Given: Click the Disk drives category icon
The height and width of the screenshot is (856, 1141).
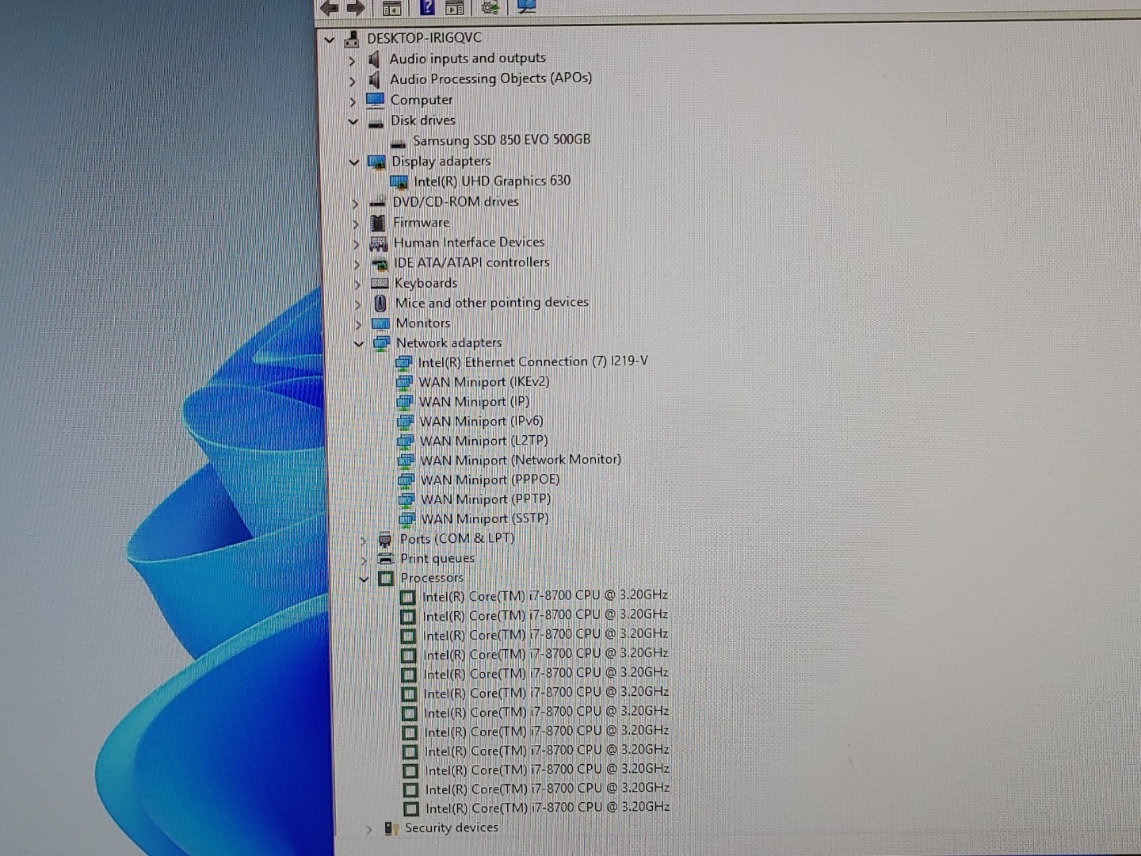Looking at the screenshot, I should tap(376, 122).
